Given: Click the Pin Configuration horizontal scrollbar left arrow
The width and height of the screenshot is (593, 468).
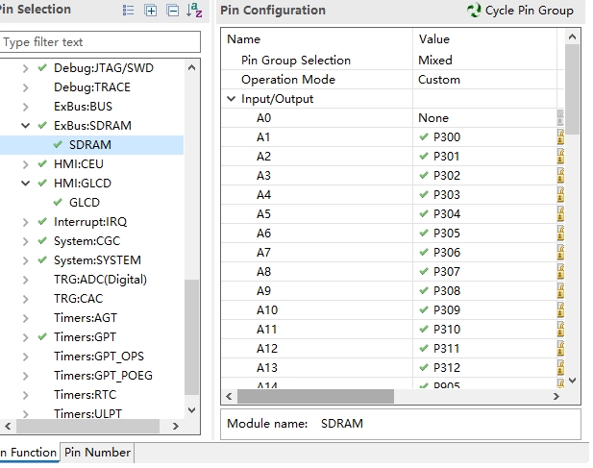Looking at the screenshot, I should pyautogui.click(x=229, y=396).
